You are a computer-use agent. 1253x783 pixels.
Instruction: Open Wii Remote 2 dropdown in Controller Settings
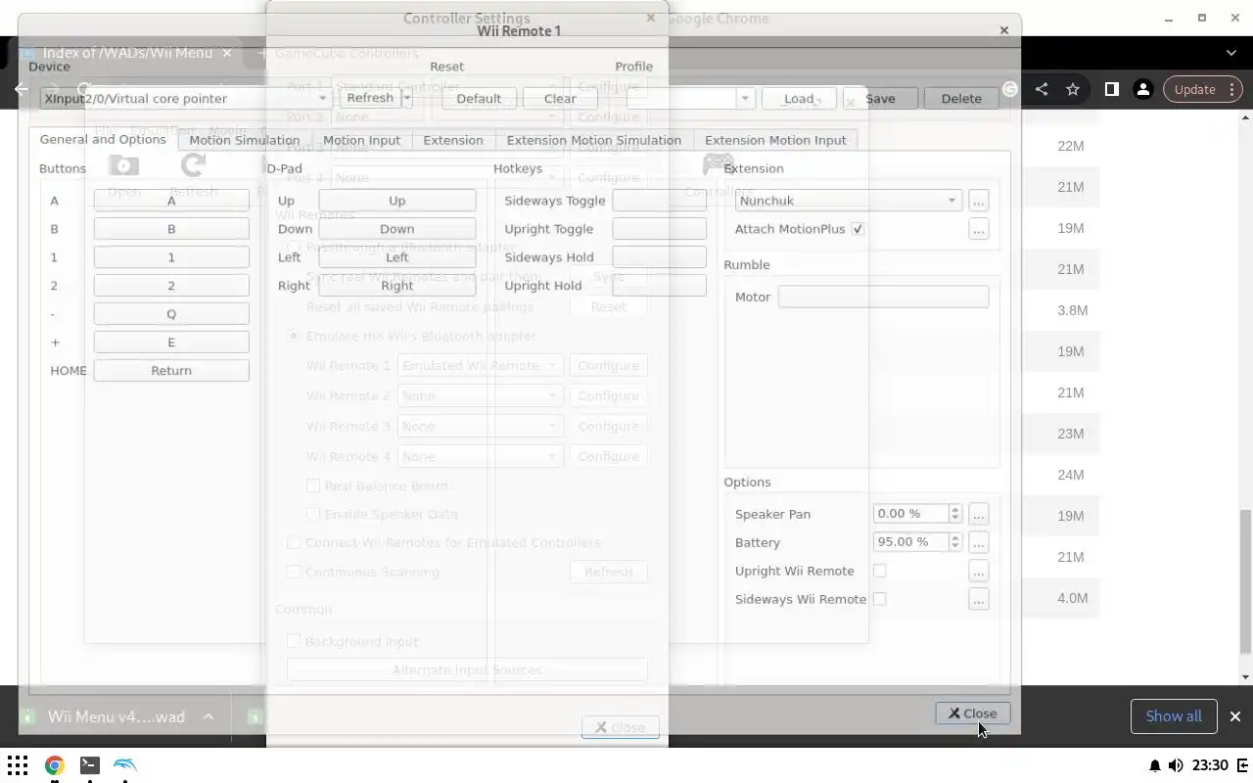480,395
